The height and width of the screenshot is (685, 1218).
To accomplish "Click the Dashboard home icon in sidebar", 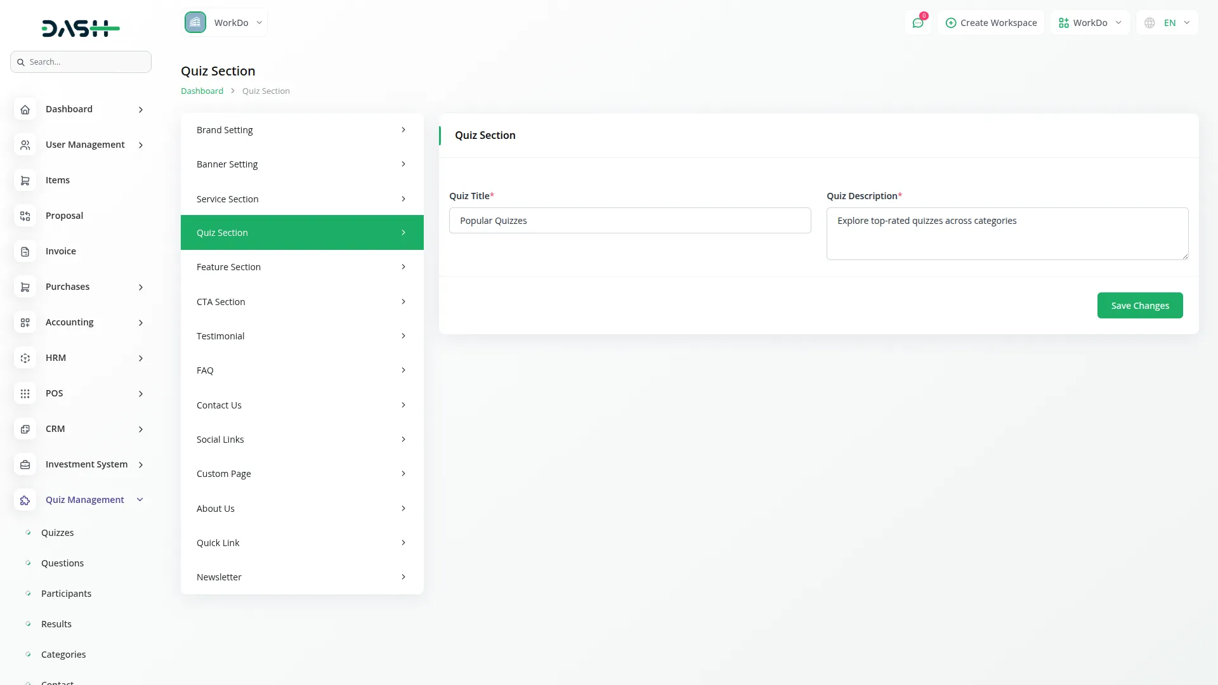I will click(25, 110).
